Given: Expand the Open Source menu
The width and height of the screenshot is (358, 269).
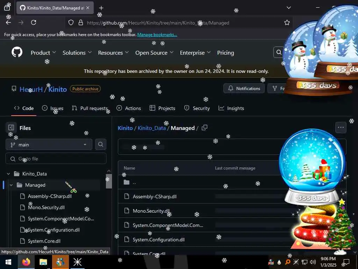Looking at the screenshot, I should pos(154,53).
